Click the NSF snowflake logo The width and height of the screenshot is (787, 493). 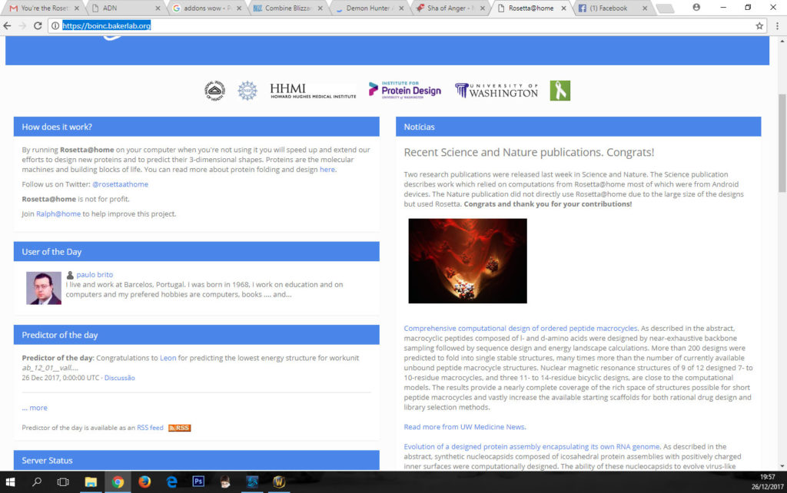click(x=247, y=91)
